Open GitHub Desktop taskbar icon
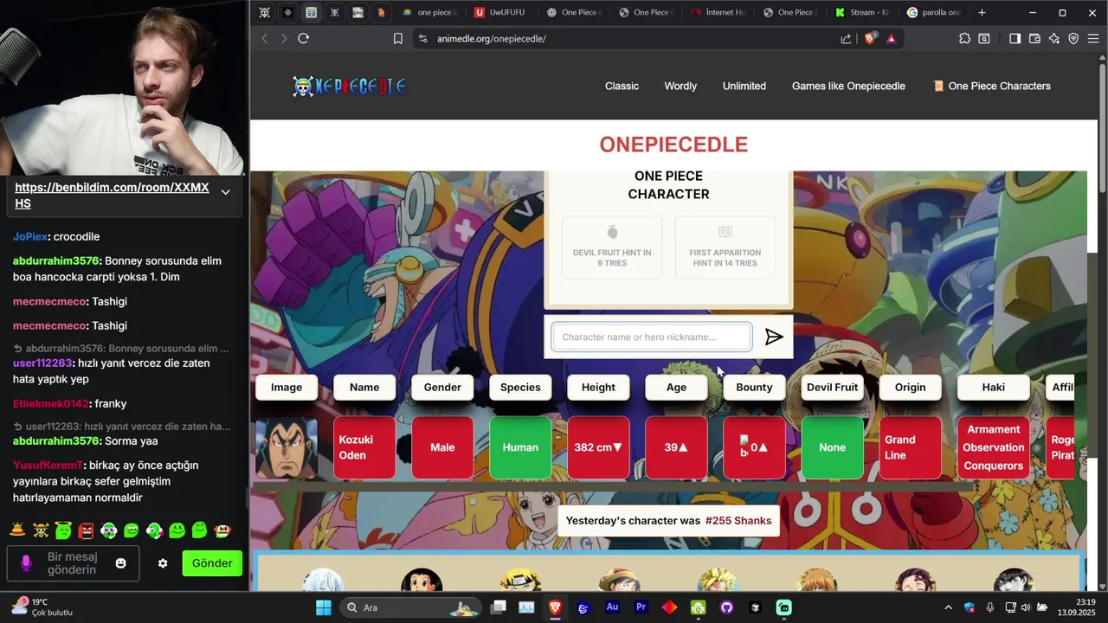Viewport: 1108px width, 623px height. click(726, 607)
